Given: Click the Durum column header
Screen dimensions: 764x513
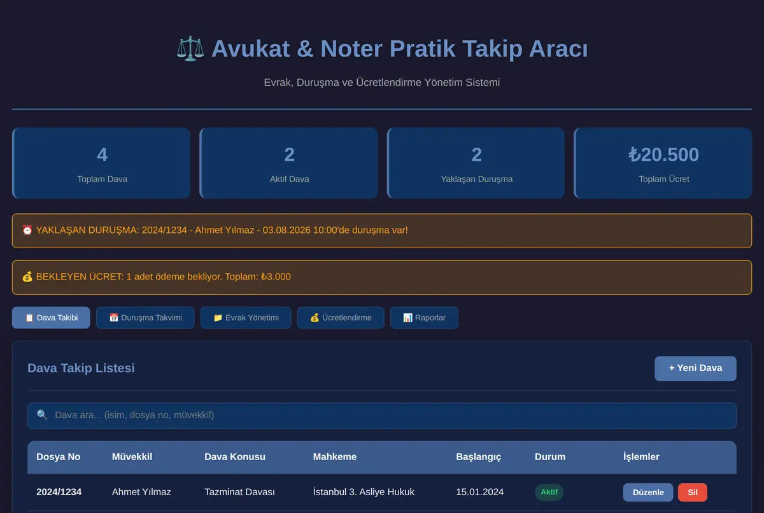Looking at the screenshot, I should point(550,457).
